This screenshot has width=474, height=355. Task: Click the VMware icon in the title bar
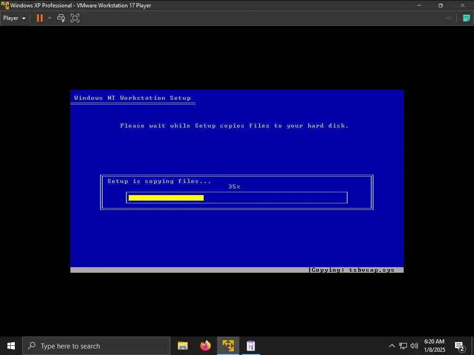click(x=5, y=6)
